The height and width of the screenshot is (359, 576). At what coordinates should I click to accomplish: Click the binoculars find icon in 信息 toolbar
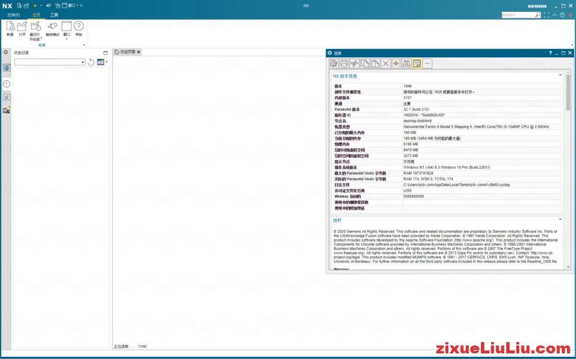(x=407, y=63)
